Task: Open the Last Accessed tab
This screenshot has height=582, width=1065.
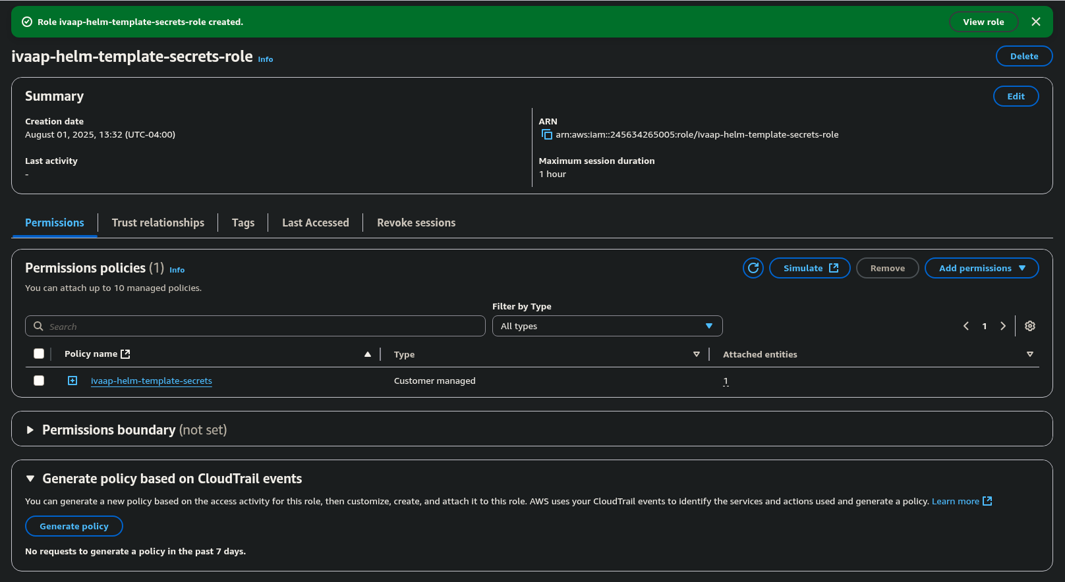Action: [x=316, y=223]
